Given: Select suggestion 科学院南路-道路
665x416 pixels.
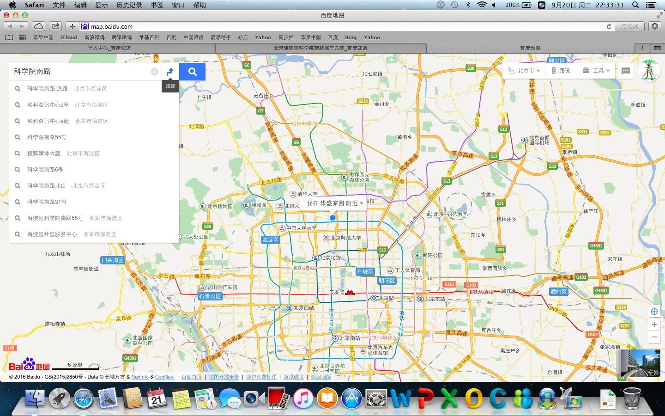Looking at the screenshot, I should (x=47, y=89).
